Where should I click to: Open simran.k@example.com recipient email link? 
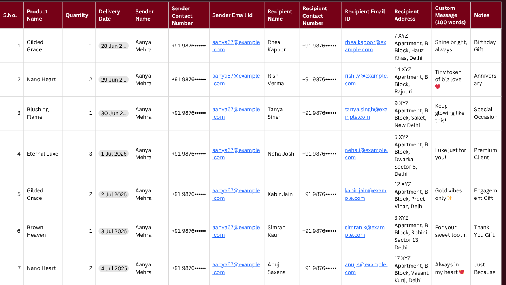click(364, 231)
